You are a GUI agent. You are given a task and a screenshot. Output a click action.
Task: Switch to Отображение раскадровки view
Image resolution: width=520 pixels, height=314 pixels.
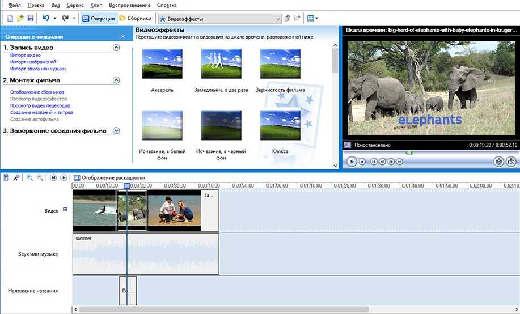pos(110,178)
